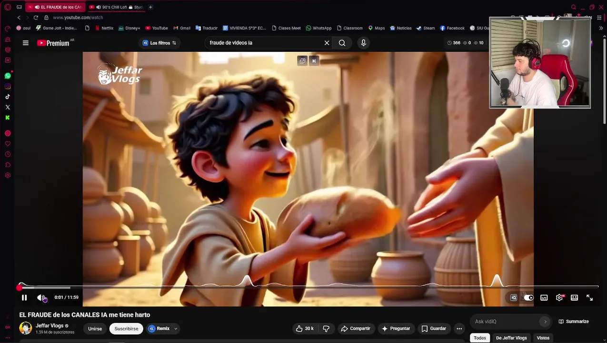Focus the YouTube search box

(264, 43)
